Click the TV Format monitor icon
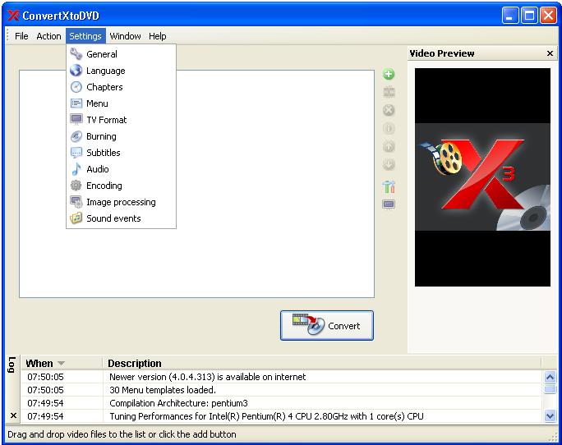The image size is (562, 445). pyautogui.click(x=76, y=120)
